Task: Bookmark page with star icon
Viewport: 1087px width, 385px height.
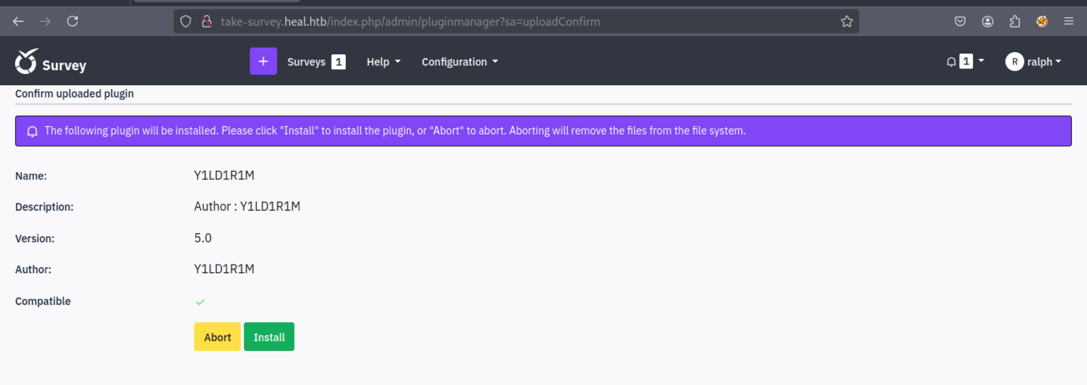Action: [x=847, y=21]
